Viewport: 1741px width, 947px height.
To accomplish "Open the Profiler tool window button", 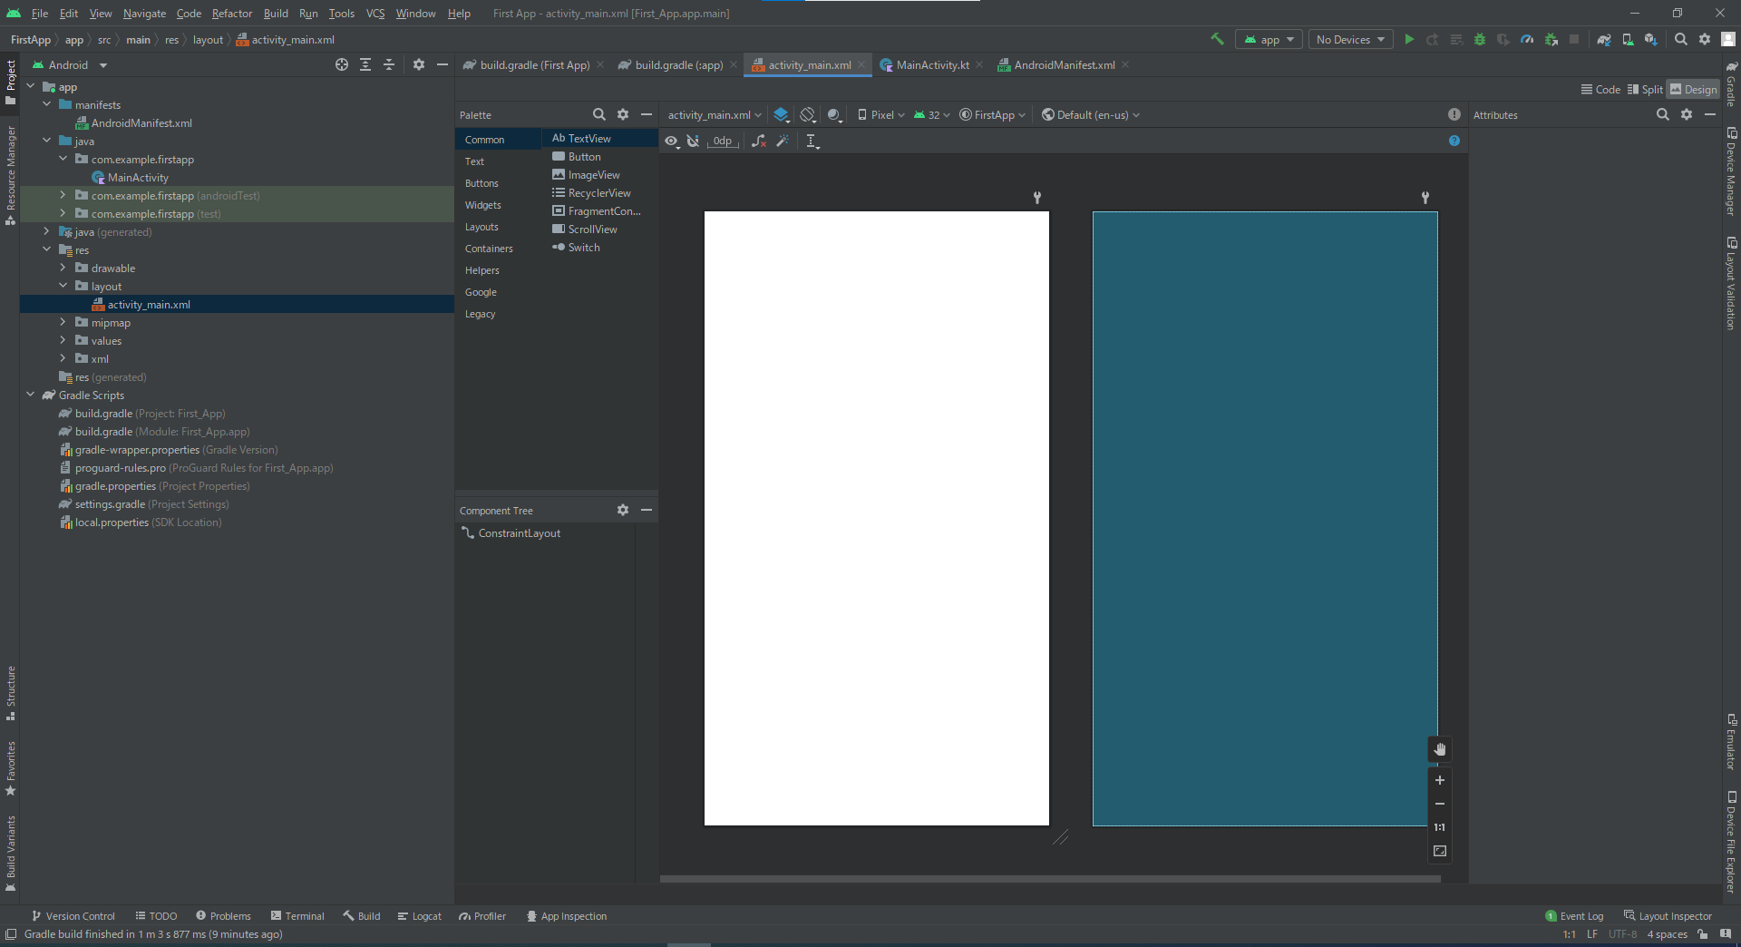I will pos(482,916).
